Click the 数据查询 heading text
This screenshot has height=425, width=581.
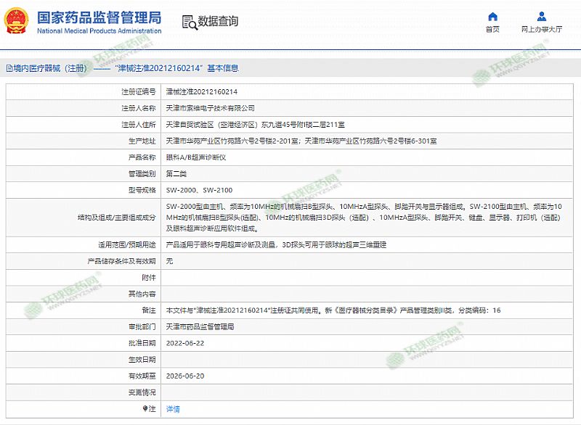click(x=218, y=21)
